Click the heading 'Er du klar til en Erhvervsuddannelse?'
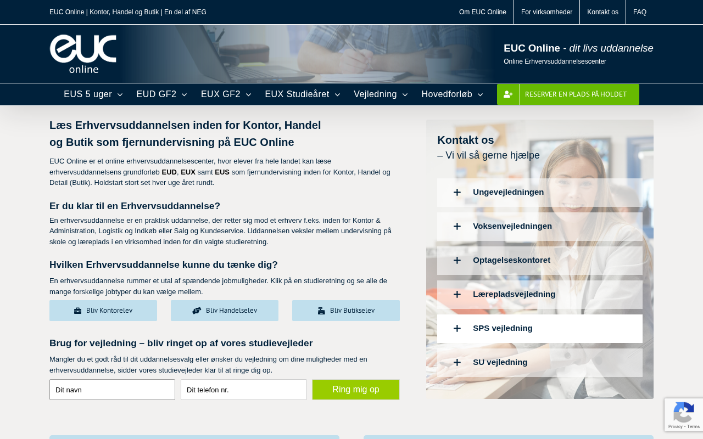Screen dimensions: 703x439 (135, 206)
